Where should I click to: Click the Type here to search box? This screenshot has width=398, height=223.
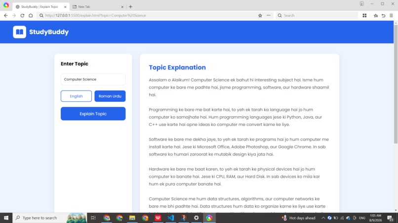click(x=49, y=218)
